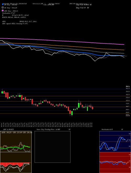
Task: Click the 322.51 price axis label
Action: click(128, 100)
